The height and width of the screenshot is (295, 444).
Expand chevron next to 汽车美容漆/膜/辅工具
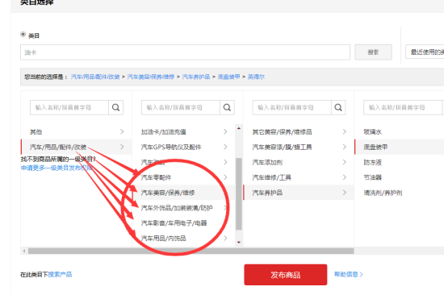pos(345,147)
